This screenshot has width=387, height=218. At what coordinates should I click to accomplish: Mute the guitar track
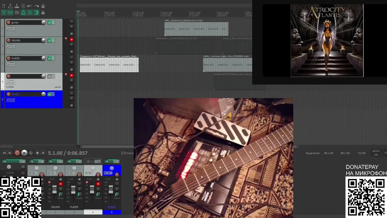tap(72, 21)
